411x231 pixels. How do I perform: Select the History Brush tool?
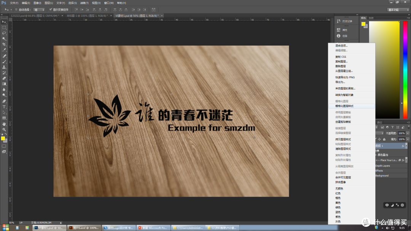click(x=4, y=73)
